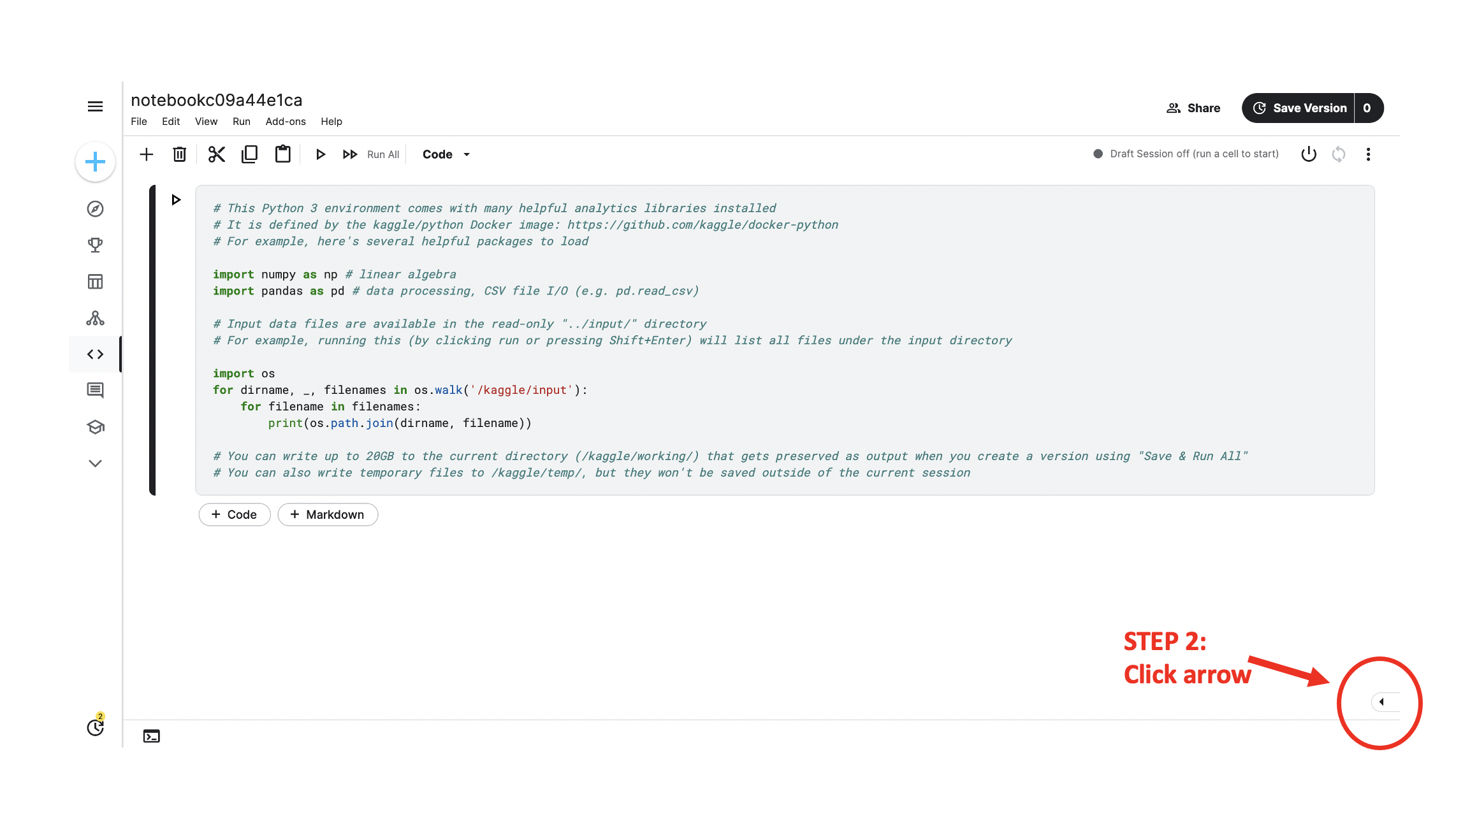Open the Competitions trophy icon in sidebar

(95, 245)
